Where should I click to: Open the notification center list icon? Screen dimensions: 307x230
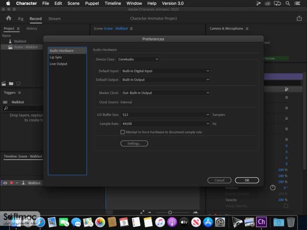298,3
